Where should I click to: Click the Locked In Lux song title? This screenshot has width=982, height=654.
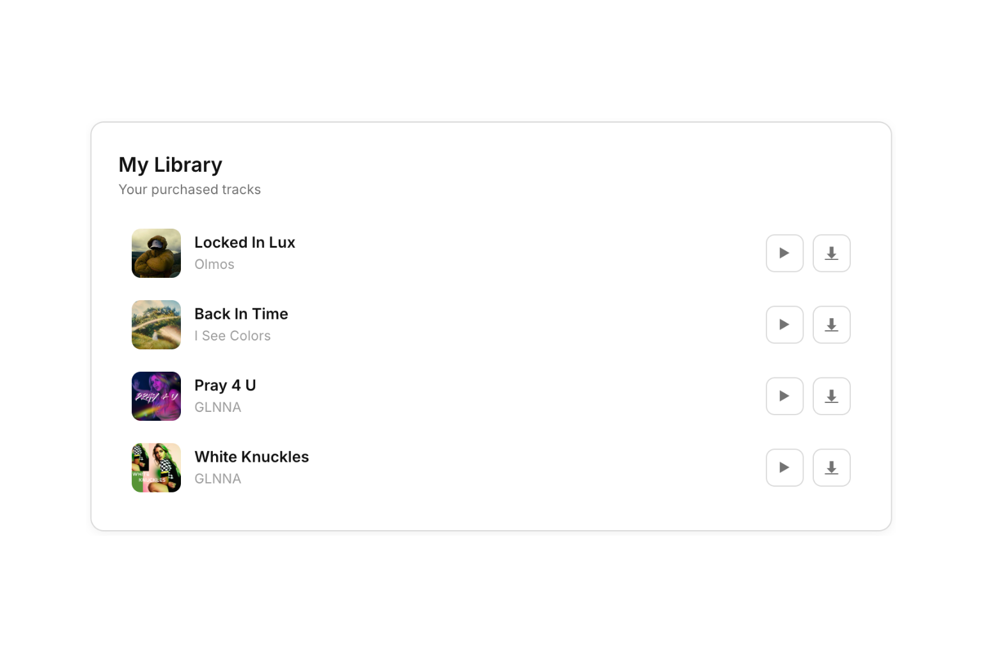(244, 243)
